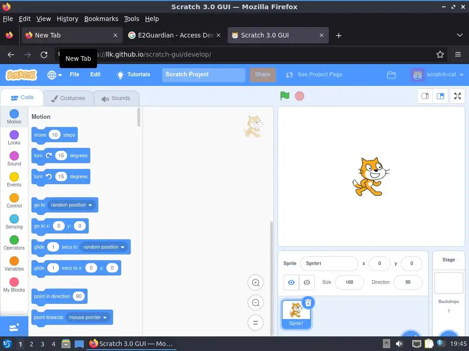Reset workspace zoom with equals button
Viewport: 469px width, 351px height.
pyautogui.click(x=256, y=323)
